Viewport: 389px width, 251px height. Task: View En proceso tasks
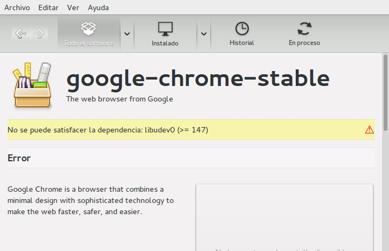point(304,34)
